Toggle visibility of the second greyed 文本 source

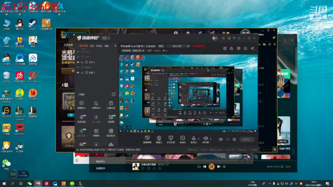78,57
